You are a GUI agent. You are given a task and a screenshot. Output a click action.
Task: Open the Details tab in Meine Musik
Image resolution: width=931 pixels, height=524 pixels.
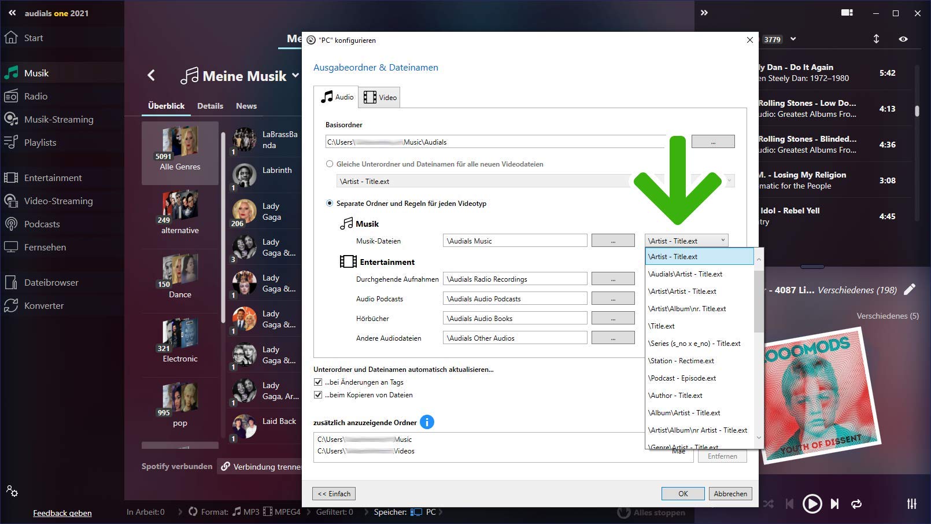point(210,106)
